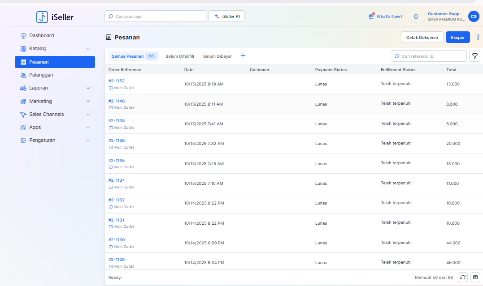Switch to Belum Difullfill tab

pyautogui.click(x=179, y=56)
